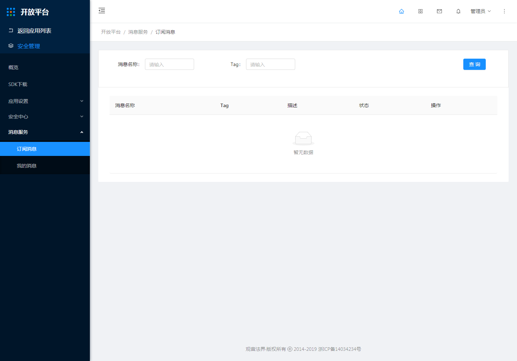The image size is (517, 361).
Task: Click 开放平台 breadcrumb link
Action: 111,32
